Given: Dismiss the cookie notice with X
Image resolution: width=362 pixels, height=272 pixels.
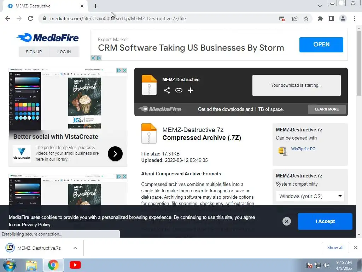Looking at the screenshot, I should pyautogui.click(x=286, y=221).
